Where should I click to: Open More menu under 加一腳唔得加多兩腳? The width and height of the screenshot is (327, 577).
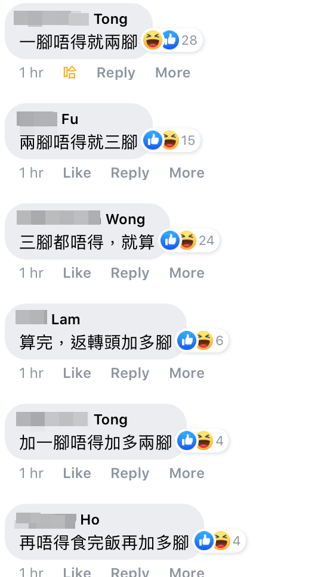click(x=187, y=473)
